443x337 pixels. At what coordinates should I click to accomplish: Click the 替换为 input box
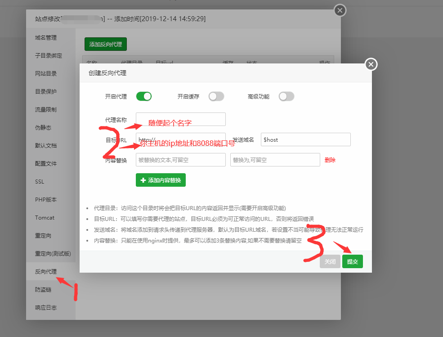coord(275,160)
